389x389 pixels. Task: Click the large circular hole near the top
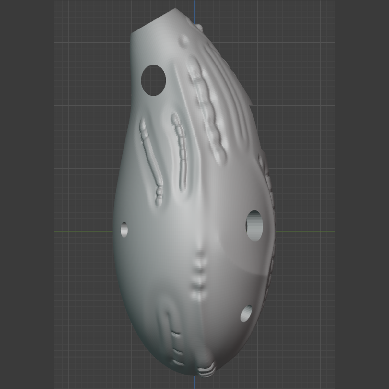pyautogui.click(x=154, y=80)
